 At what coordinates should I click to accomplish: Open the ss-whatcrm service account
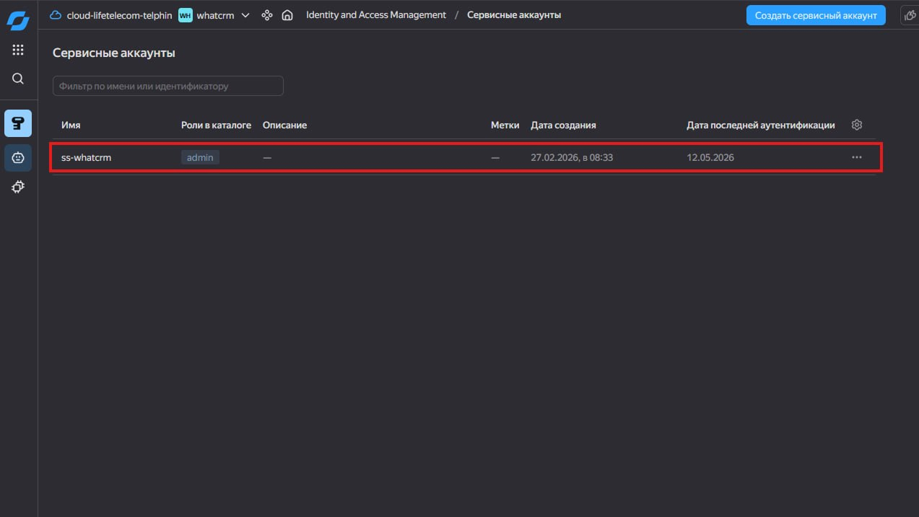(86, 157)
